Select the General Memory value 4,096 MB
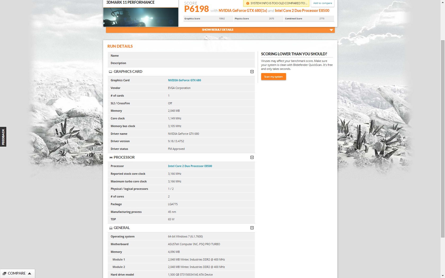This screenshot has height=278, width=445. tap(174, 252)
